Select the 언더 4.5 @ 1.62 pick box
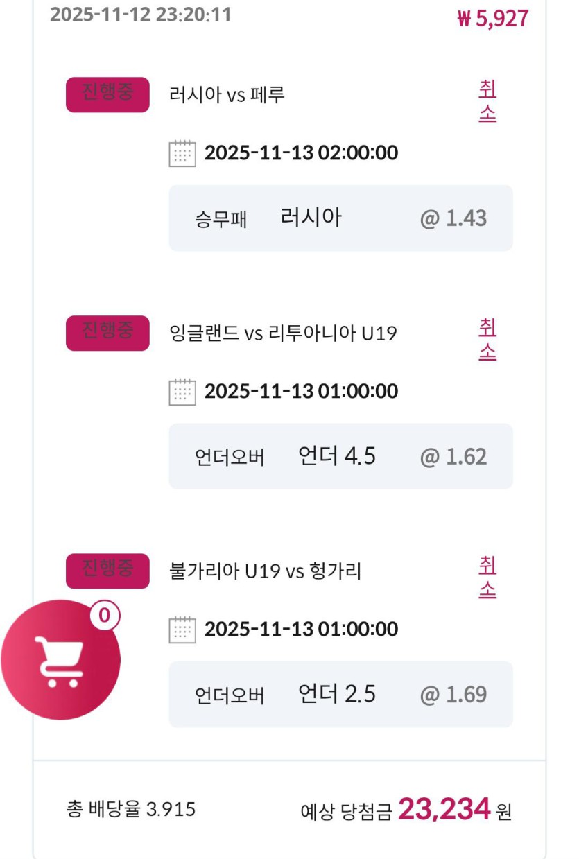The image size is (579, 859). point(340,456)
